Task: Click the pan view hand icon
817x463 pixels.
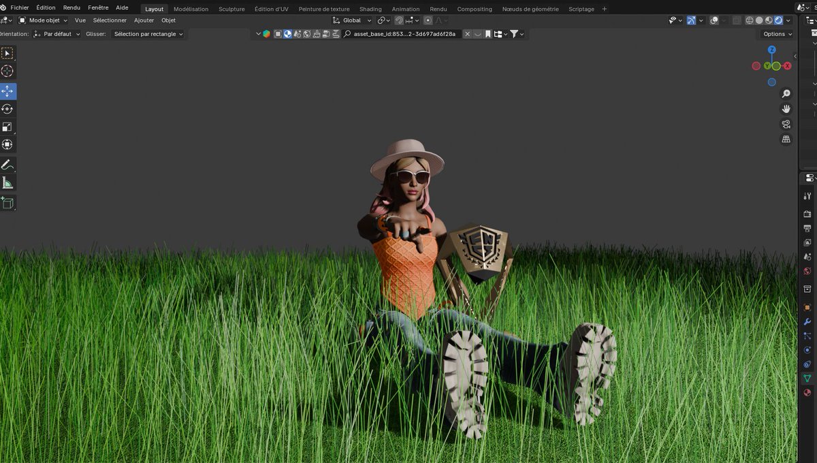Action: pos(786,109)
